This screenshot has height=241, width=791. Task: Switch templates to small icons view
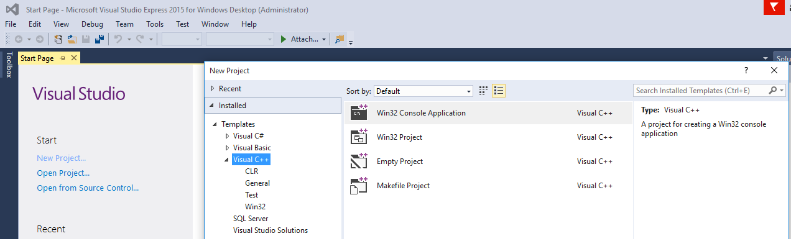pos(483,91)
